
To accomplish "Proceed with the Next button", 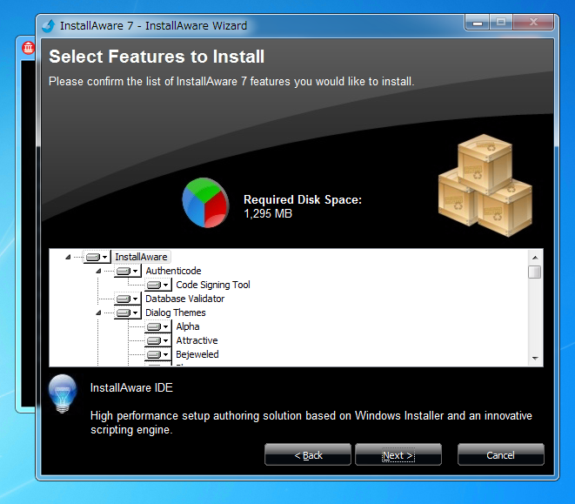I will 398,455.
